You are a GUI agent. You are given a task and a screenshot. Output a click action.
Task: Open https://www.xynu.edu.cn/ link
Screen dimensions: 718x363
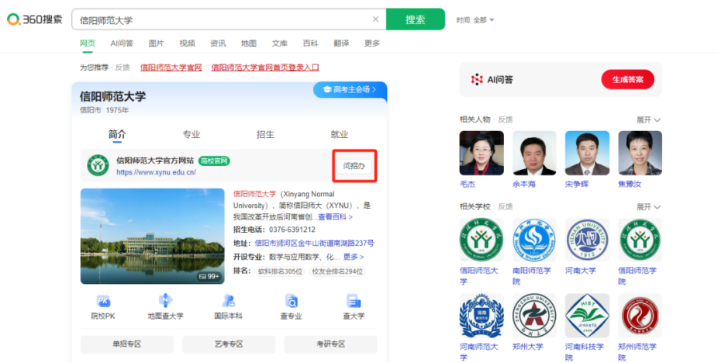[x=156, y=172]
